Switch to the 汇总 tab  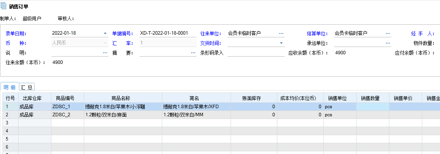click(x=27, y=87)
